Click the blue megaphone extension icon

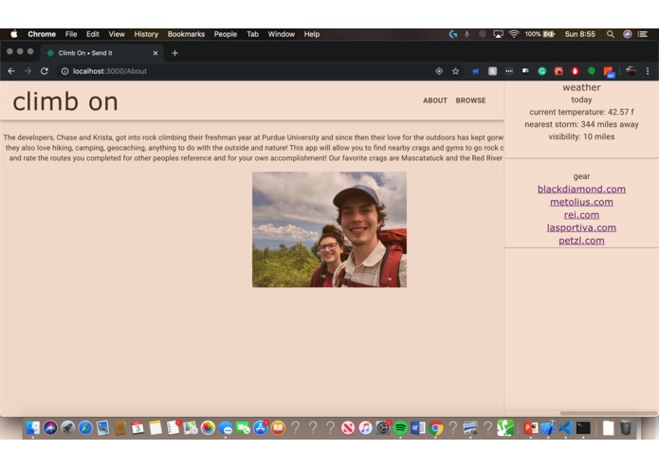point(476,71)
